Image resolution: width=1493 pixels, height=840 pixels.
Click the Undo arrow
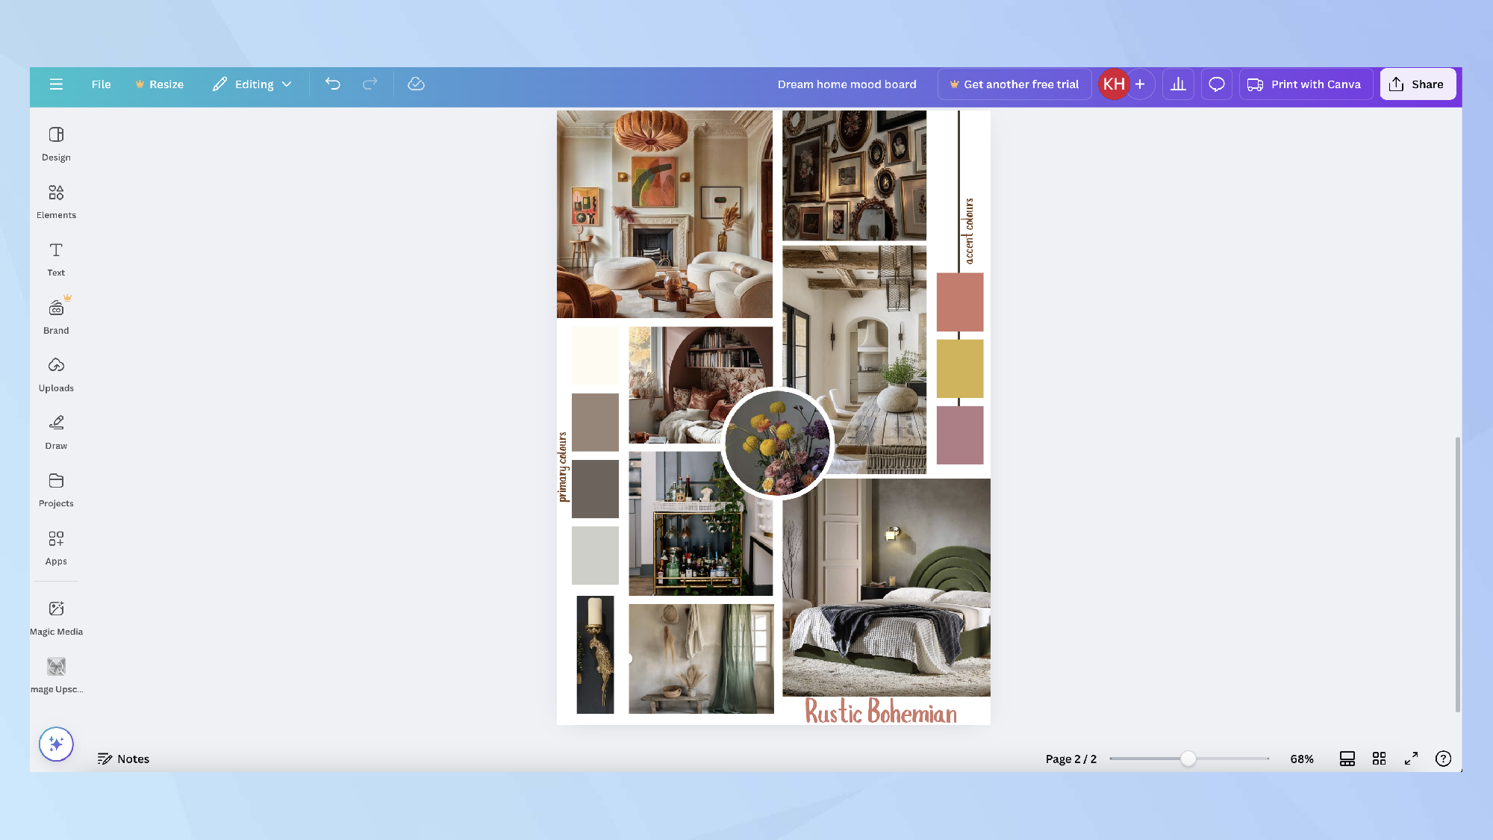(333, 84)
